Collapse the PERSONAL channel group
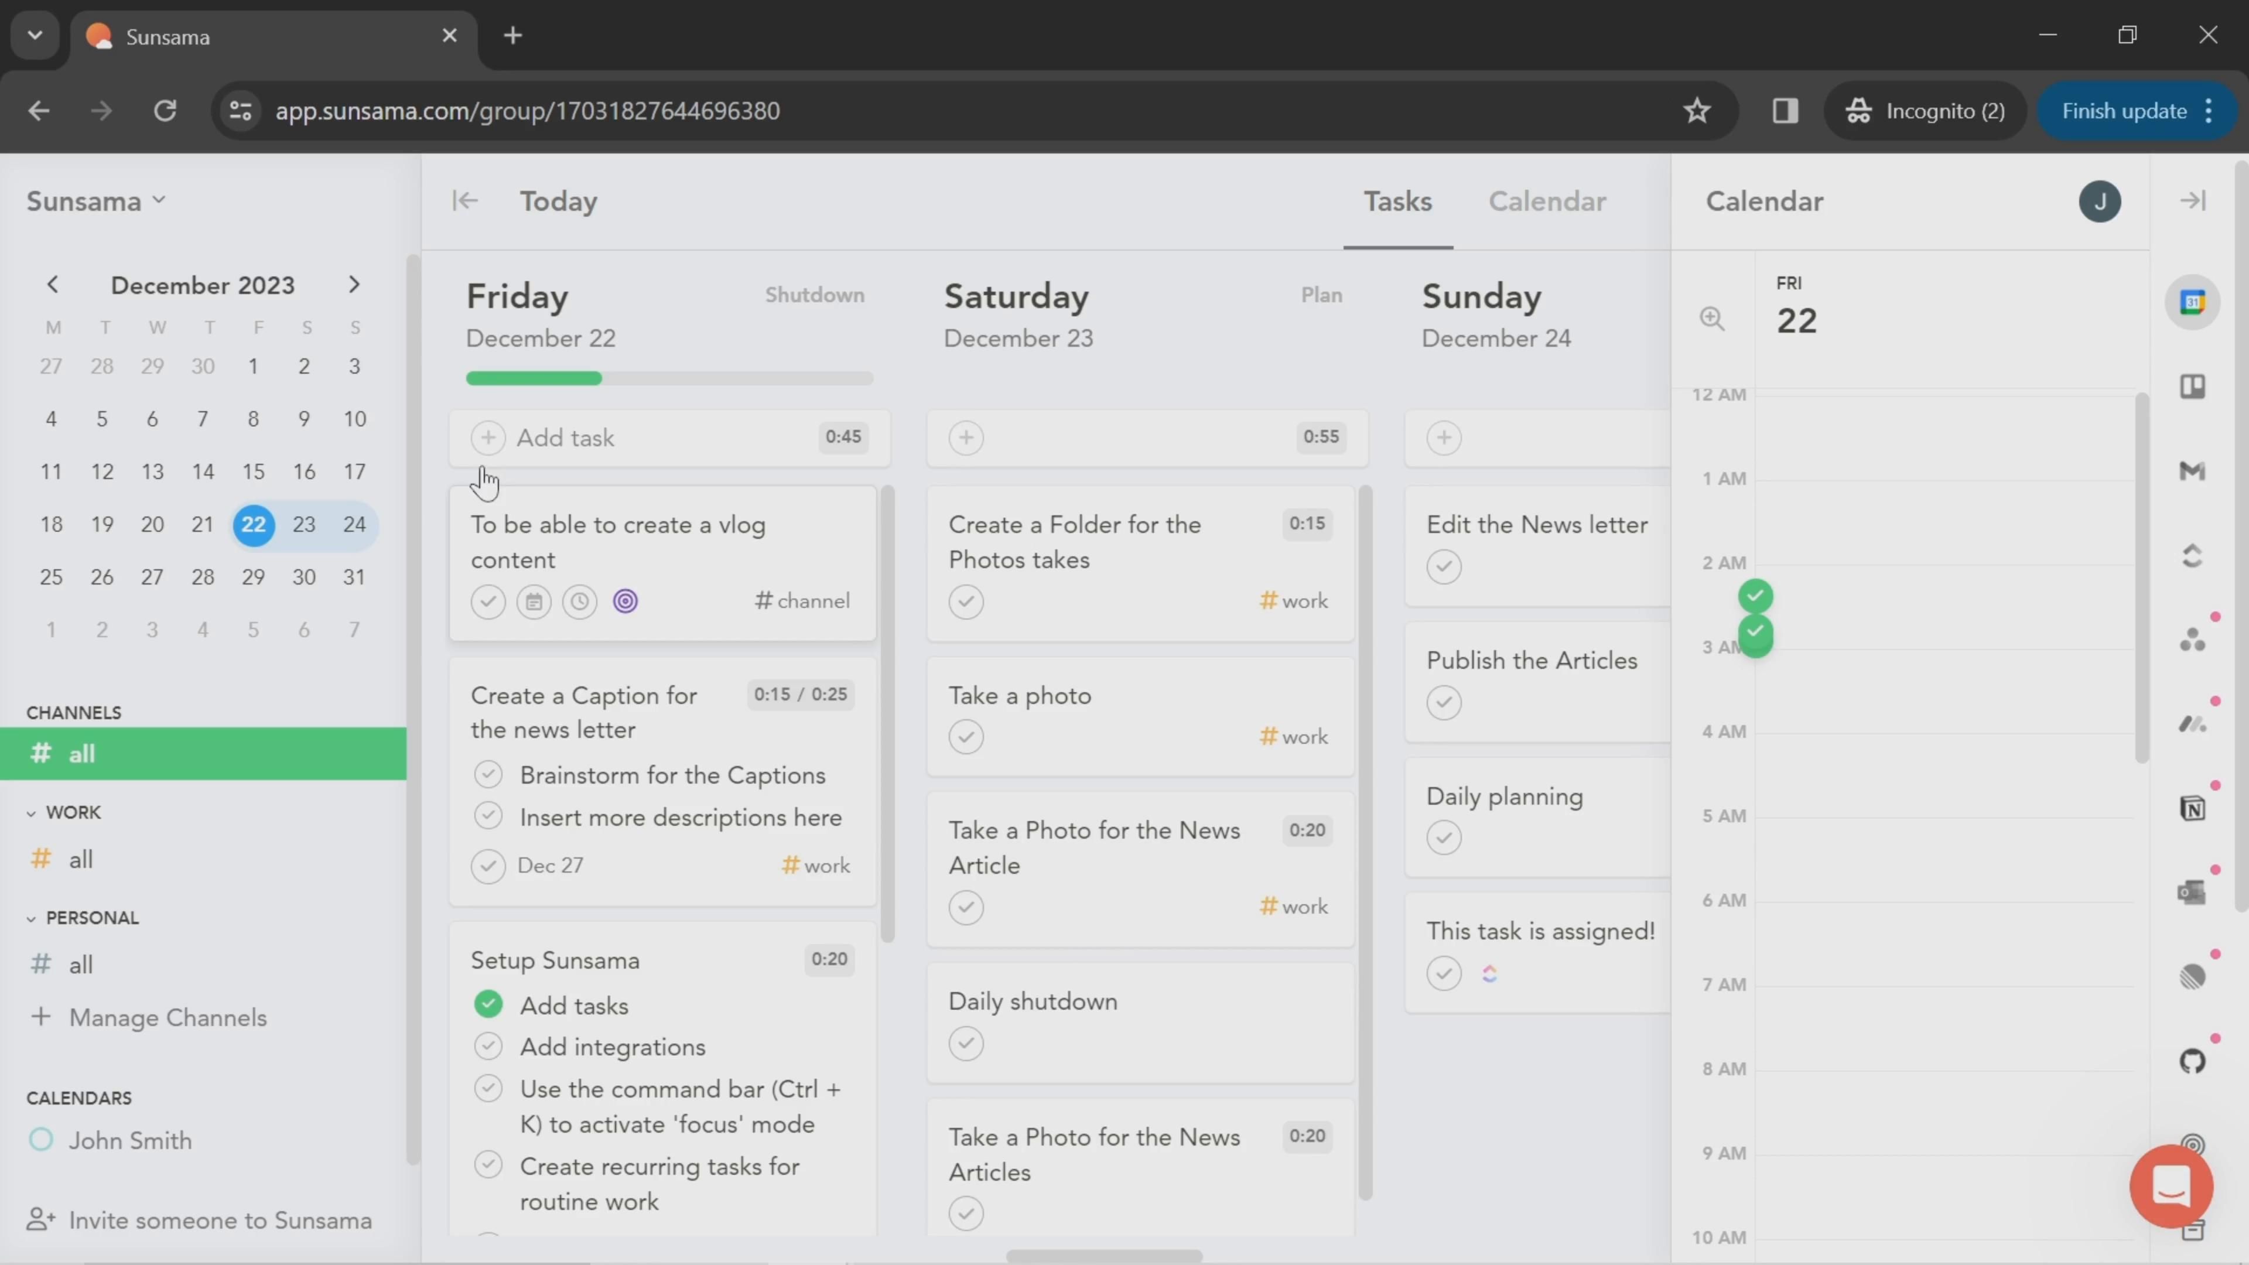This screenshot has height=1265, width=2249. click(x=32, y=918)
